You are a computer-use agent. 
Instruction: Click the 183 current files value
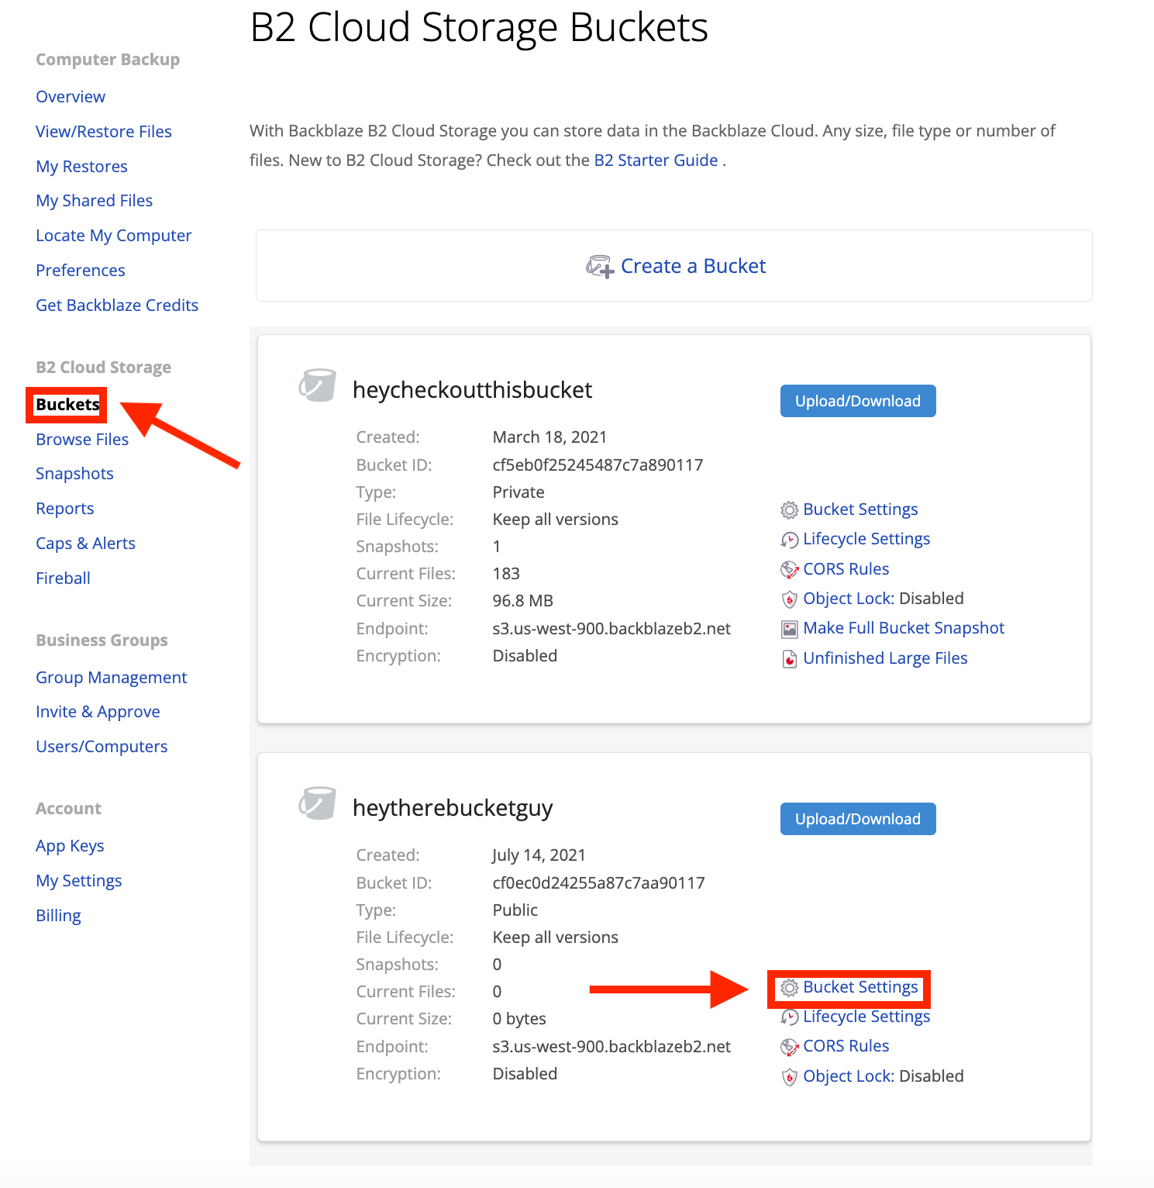(x=506, y=574)
